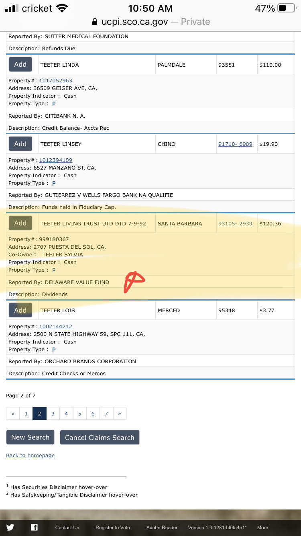Screen dimensions: 301x536
Task: Go to results page 4
Action: click(x=66, y=413)
